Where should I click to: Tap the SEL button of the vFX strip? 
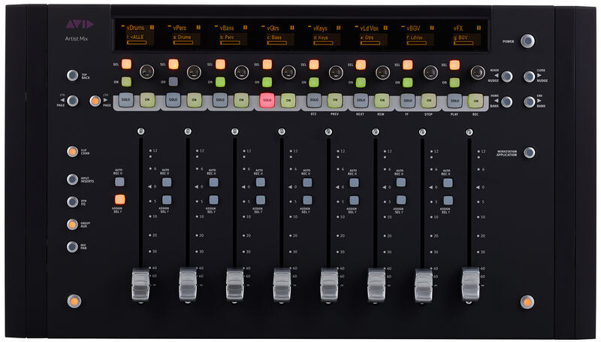click(x=455, y=65)
